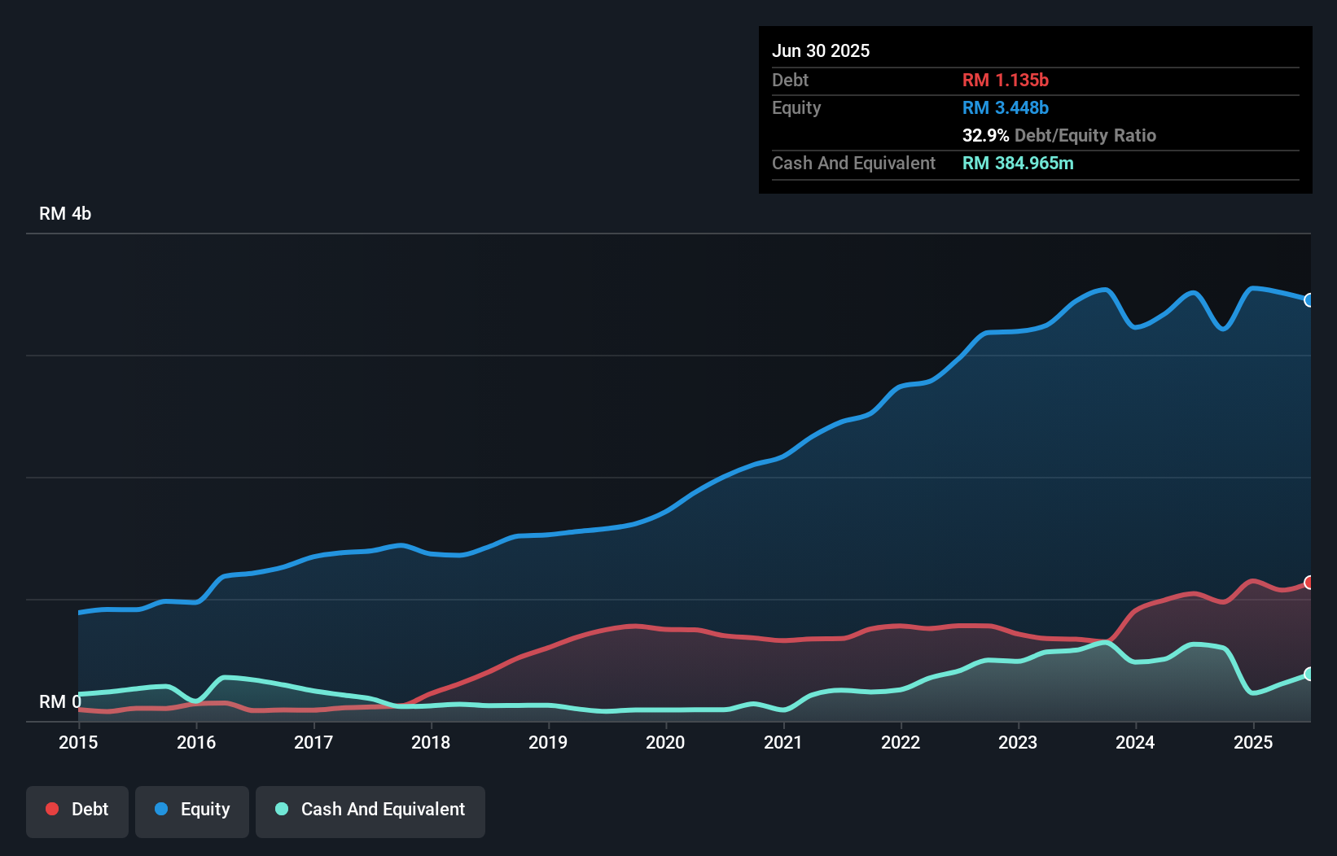
Task: Toggle visibility of the Debt series
Action: (x=77, y=810)
